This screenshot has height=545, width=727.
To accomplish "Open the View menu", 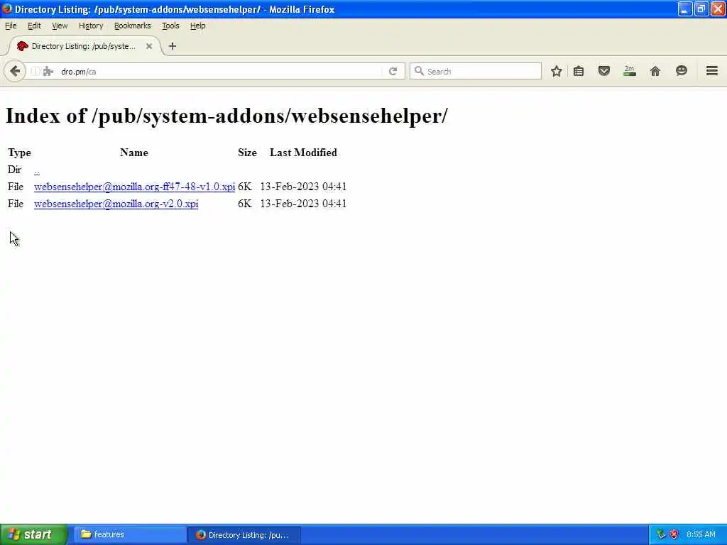I will pyautogui.click(x=60, y=26).
